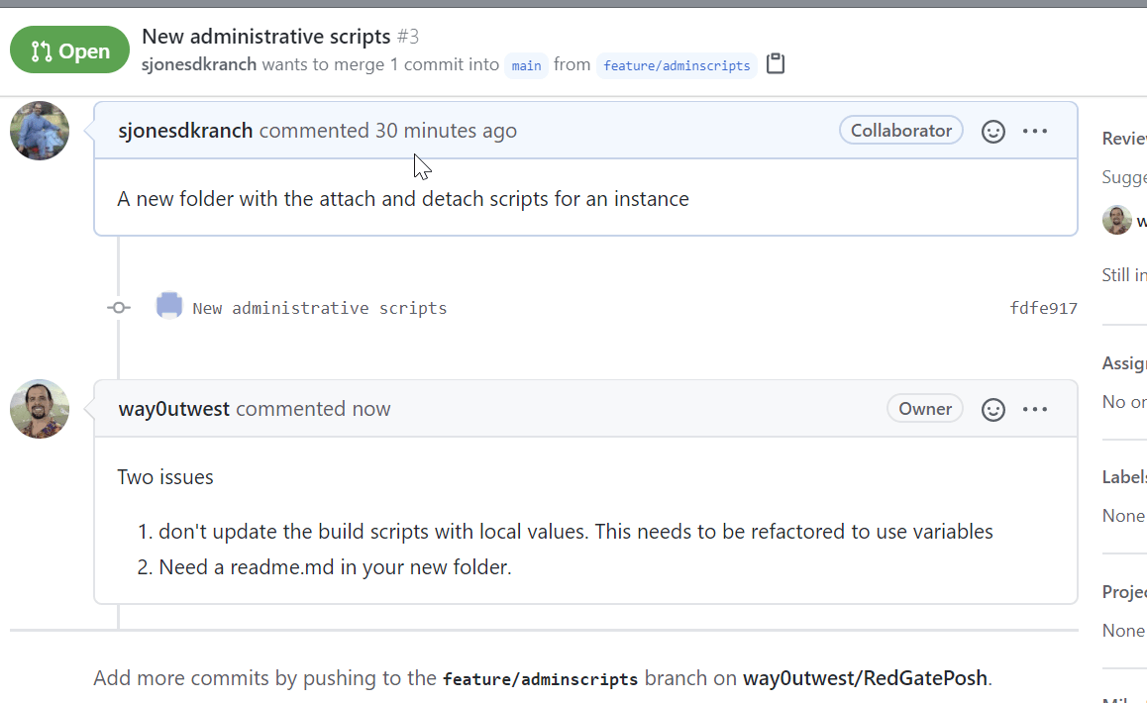Open the 'New administrative scripts' commit message

tap(320, 308)
